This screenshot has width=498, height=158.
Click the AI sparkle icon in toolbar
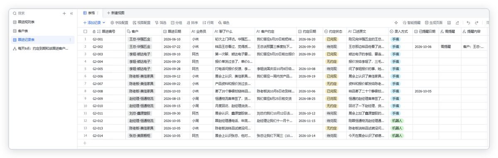396,23
